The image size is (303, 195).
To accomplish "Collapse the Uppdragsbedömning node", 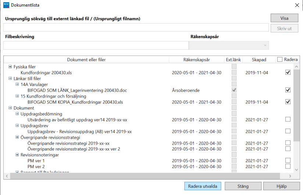I will [17, 114].
